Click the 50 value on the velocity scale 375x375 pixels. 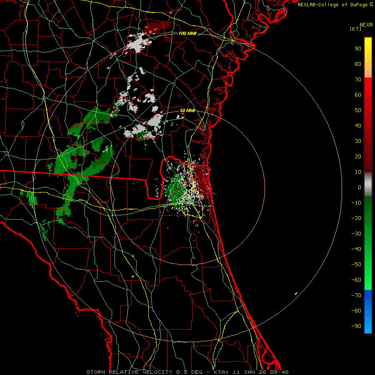pyautogui.click(x=358, y=110)
